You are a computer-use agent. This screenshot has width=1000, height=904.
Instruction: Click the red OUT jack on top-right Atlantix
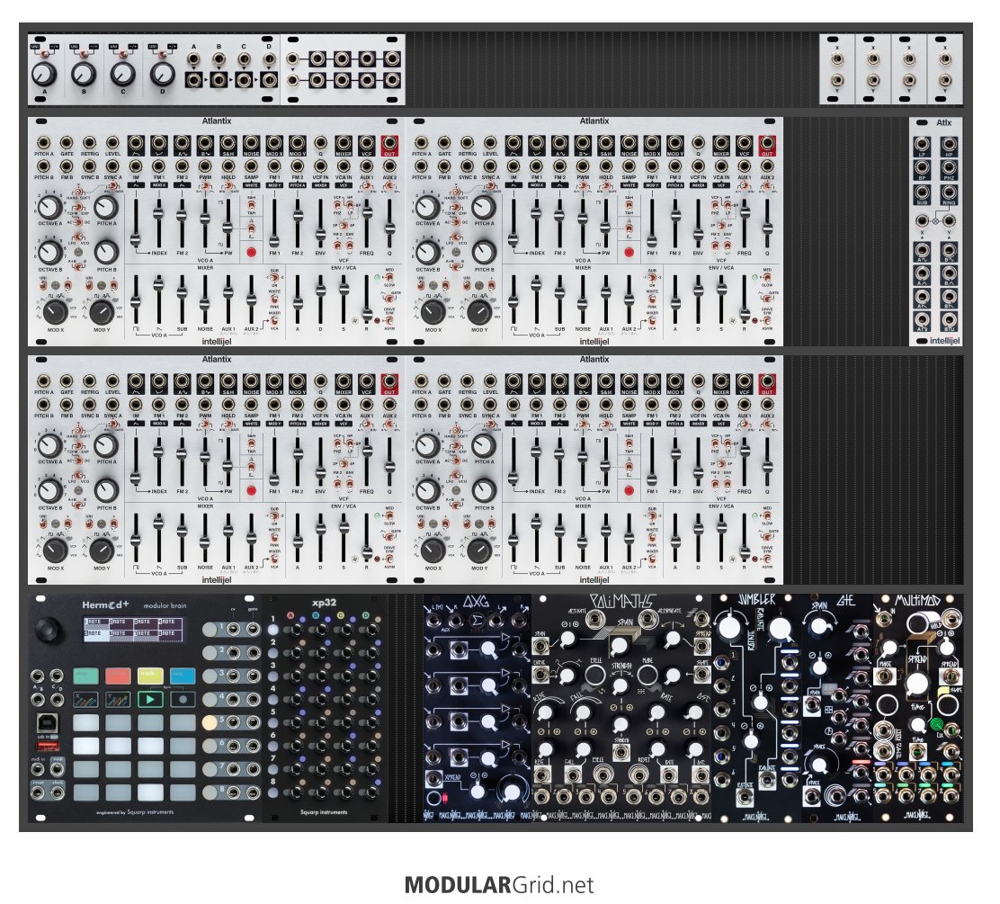coord(766,143)
